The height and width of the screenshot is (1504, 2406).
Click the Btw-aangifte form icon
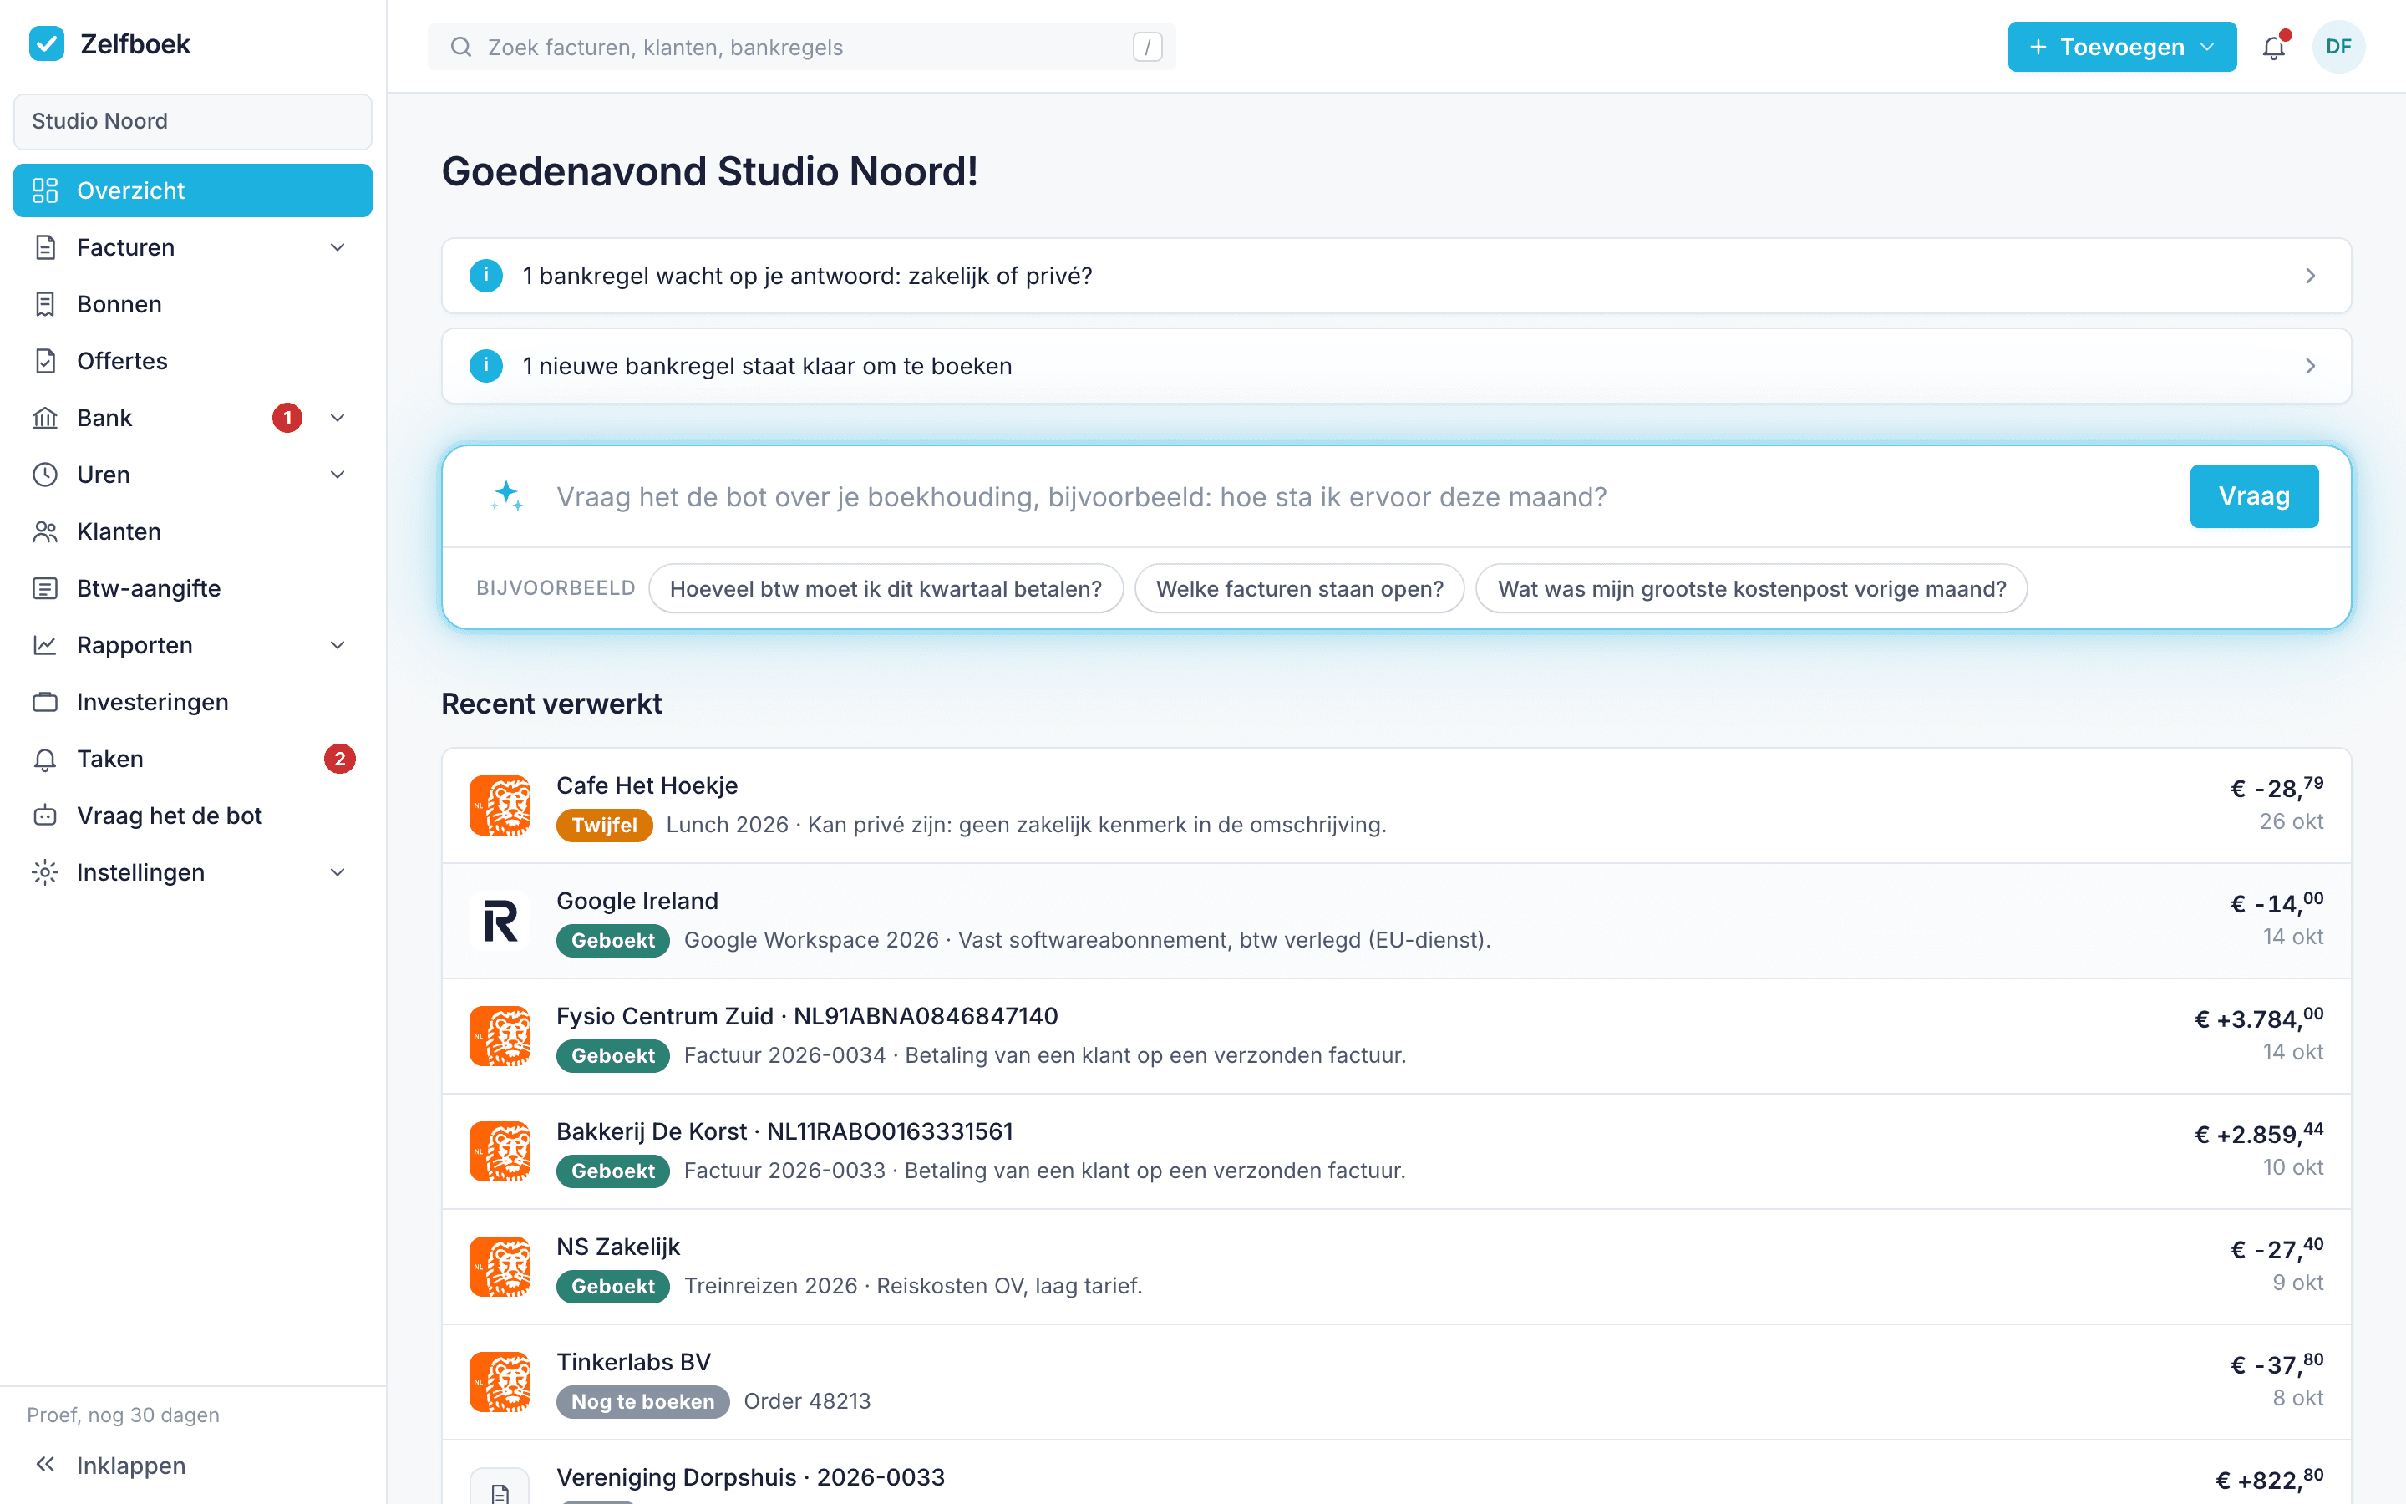coord(45,588)
